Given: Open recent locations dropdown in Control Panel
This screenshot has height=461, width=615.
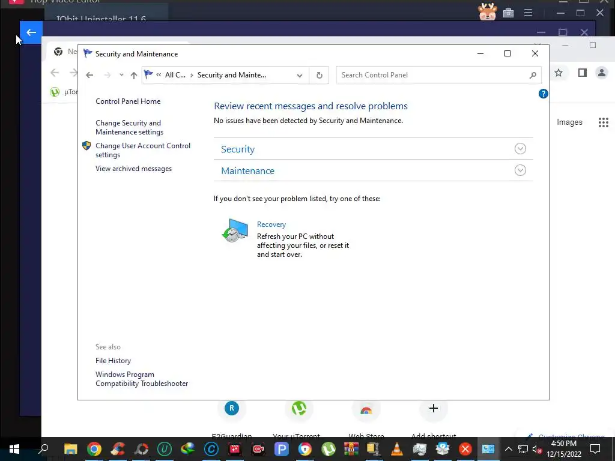Looking at the screenshot, I should [121, 75].
